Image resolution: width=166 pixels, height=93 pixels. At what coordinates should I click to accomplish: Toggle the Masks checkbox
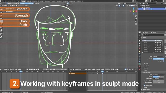pyautogui.click(x=145, y=64)
